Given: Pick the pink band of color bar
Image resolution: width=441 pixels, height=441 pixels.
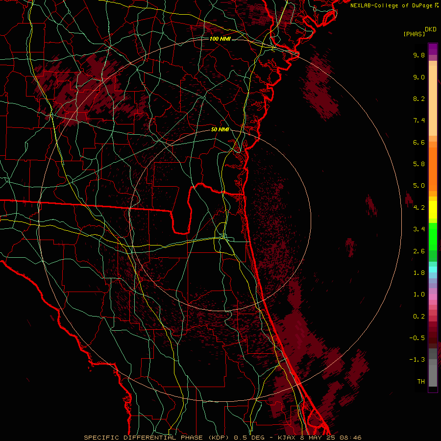Looking at the screenshot, I should pyautogui.click(x=433, y=297).
